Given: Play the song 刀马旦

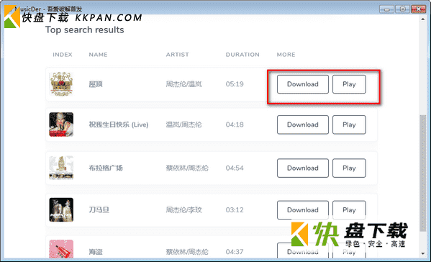Looking at the screenshot, I should click(x=349, y=210).
